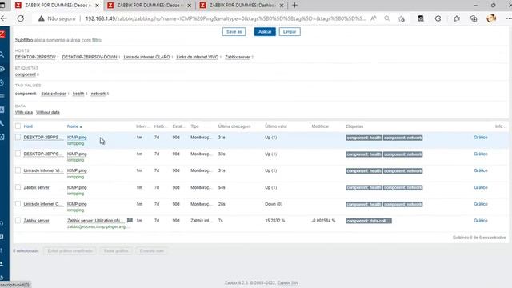Open Monitoring via the eye sidebar icon
512x288 pixels.
coord(2,69)
